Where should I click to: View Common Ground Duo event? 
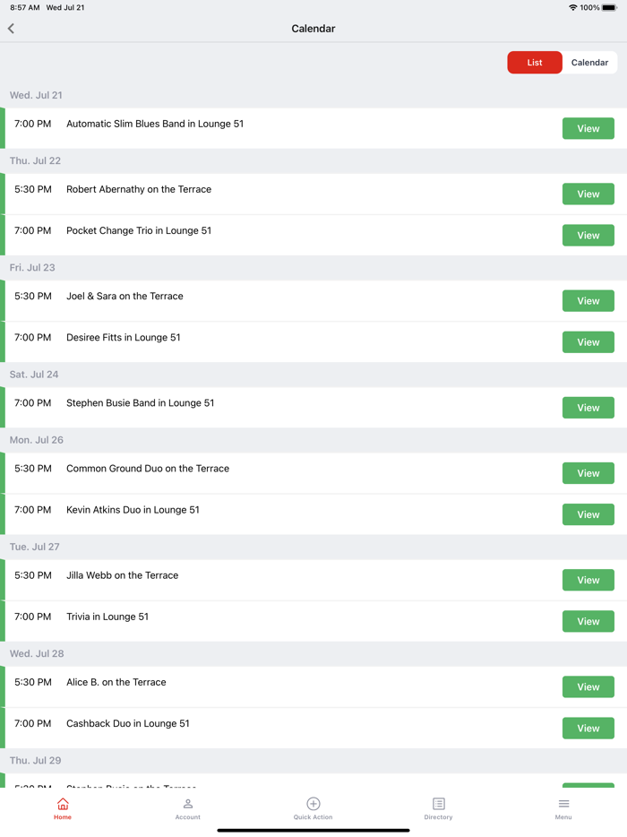[x=588, y=473]
